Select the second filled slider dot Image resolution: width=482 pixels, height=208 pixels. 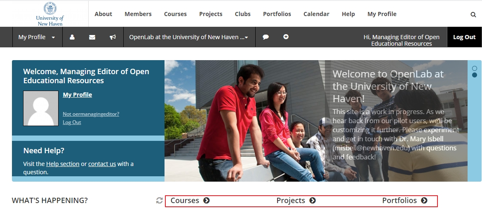pos(474,75)
